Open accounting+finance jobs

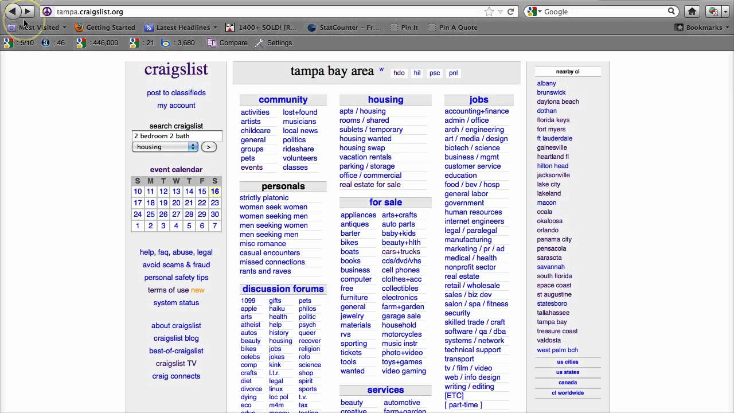pyautogui.click(x=477, y=111)
